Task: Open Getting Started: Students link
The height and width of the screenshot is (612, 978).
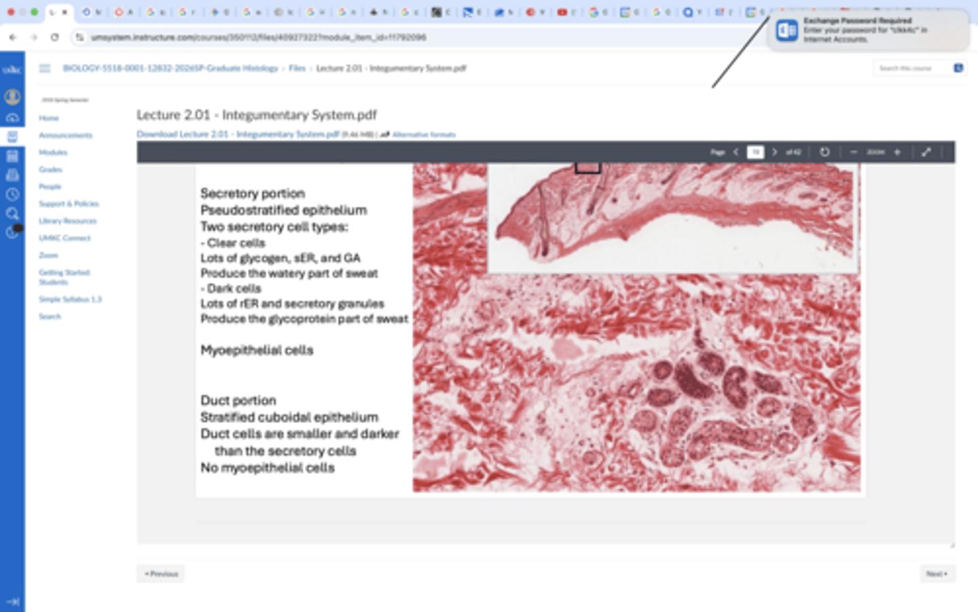Action: coord(65,277)
